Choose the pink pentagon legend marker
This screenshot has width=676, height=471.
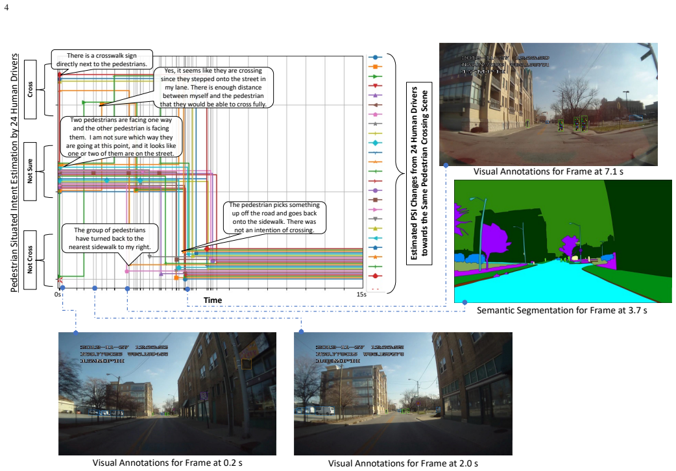pos(375,114)
